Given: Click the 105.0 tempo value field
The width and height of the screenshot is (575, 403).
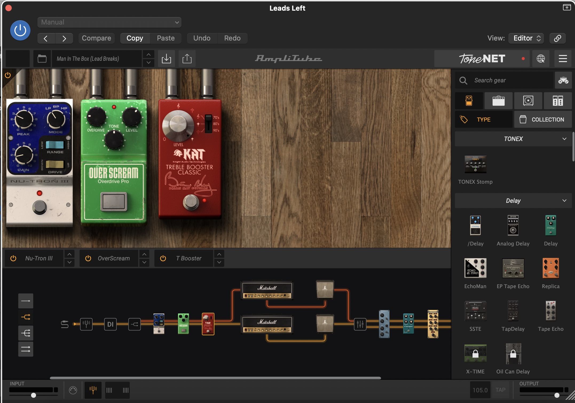Looking at the screenshot, I should coord(480,390).
